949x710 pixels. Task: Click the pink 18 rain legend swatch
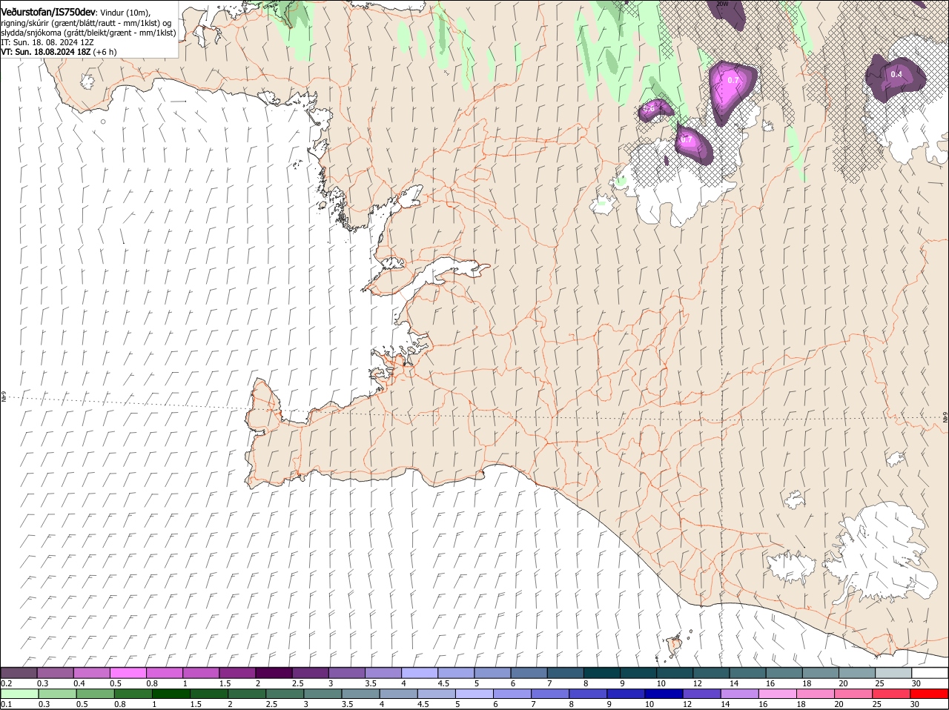816,694
